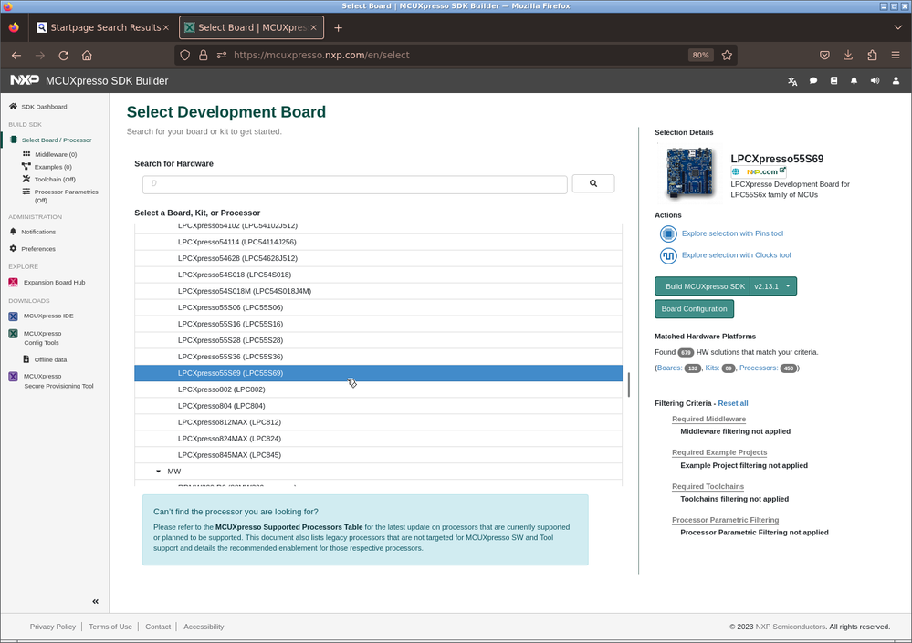Screen dimensions: 912x643
Task: Open Preferences in sidebar
Action: (33, 249)
